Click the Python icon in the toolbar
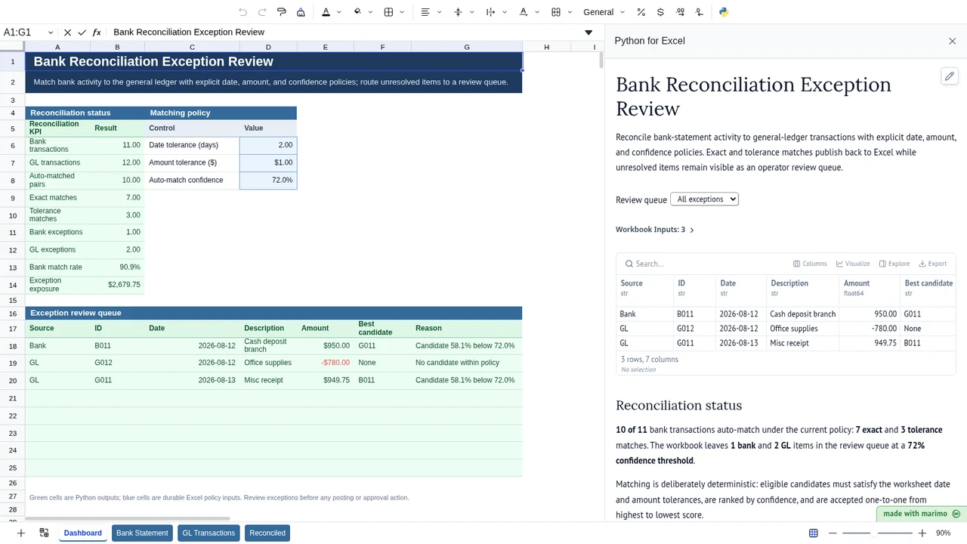The height and width of the screenshot is (544, 967). click(724, 12)
